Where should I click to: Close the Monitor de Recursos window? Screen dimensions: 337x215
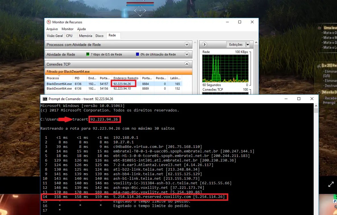click(x=252, y=22)
